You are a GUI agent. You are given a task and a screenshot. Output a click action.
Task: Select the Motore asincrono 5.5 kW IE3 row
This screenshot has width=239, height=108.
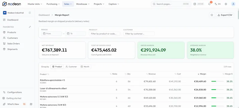pos(136,98)
